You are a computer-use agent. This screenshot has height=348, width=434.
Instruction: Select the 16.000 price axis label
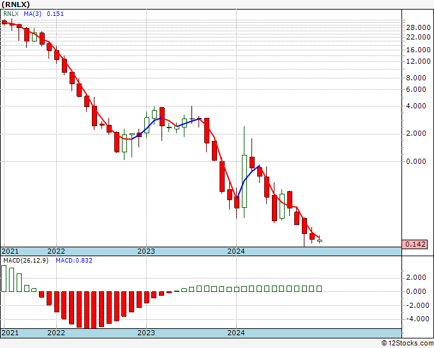[418, 50]
